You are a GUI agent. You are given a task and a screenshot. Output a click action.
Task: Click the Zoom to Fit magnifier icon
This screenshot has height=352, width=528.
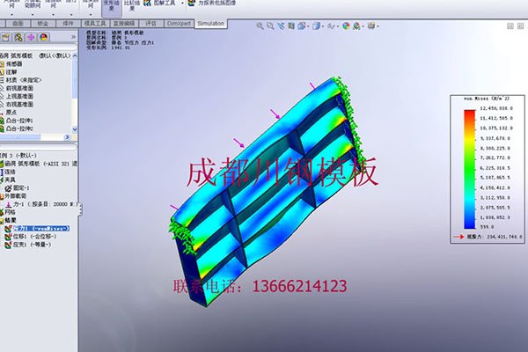coord(260,26)
